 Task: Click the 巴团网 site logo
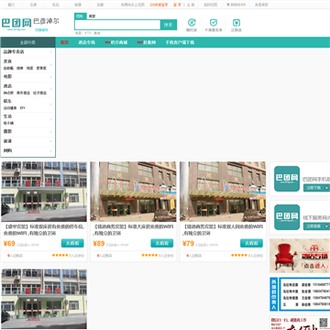[x=16, y=24]
